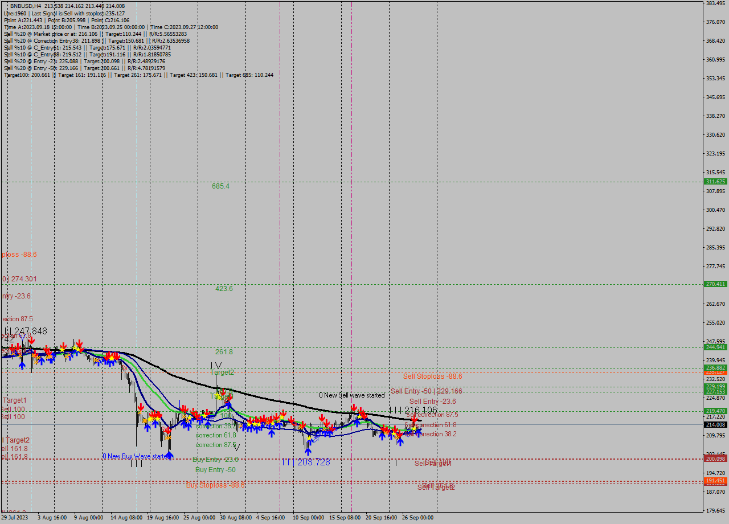Viewport: 729px width, 524px height.
Task: Select the blue buy arrow below the 203.728 low
Action: coord(308,451)
